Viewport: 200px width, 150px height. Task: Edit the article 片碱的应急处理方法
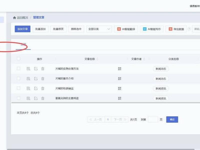pos(36,69)
